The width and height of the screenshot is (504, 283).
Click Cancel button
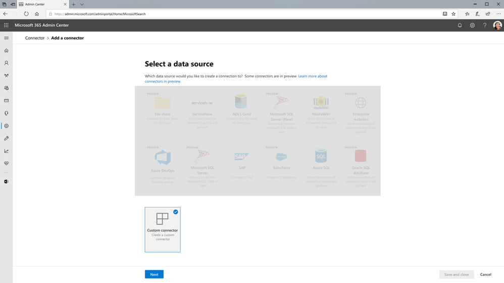point(485,274)
